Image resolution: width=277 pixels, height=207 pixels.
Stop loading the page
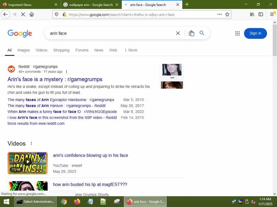[x=23, y=15]
